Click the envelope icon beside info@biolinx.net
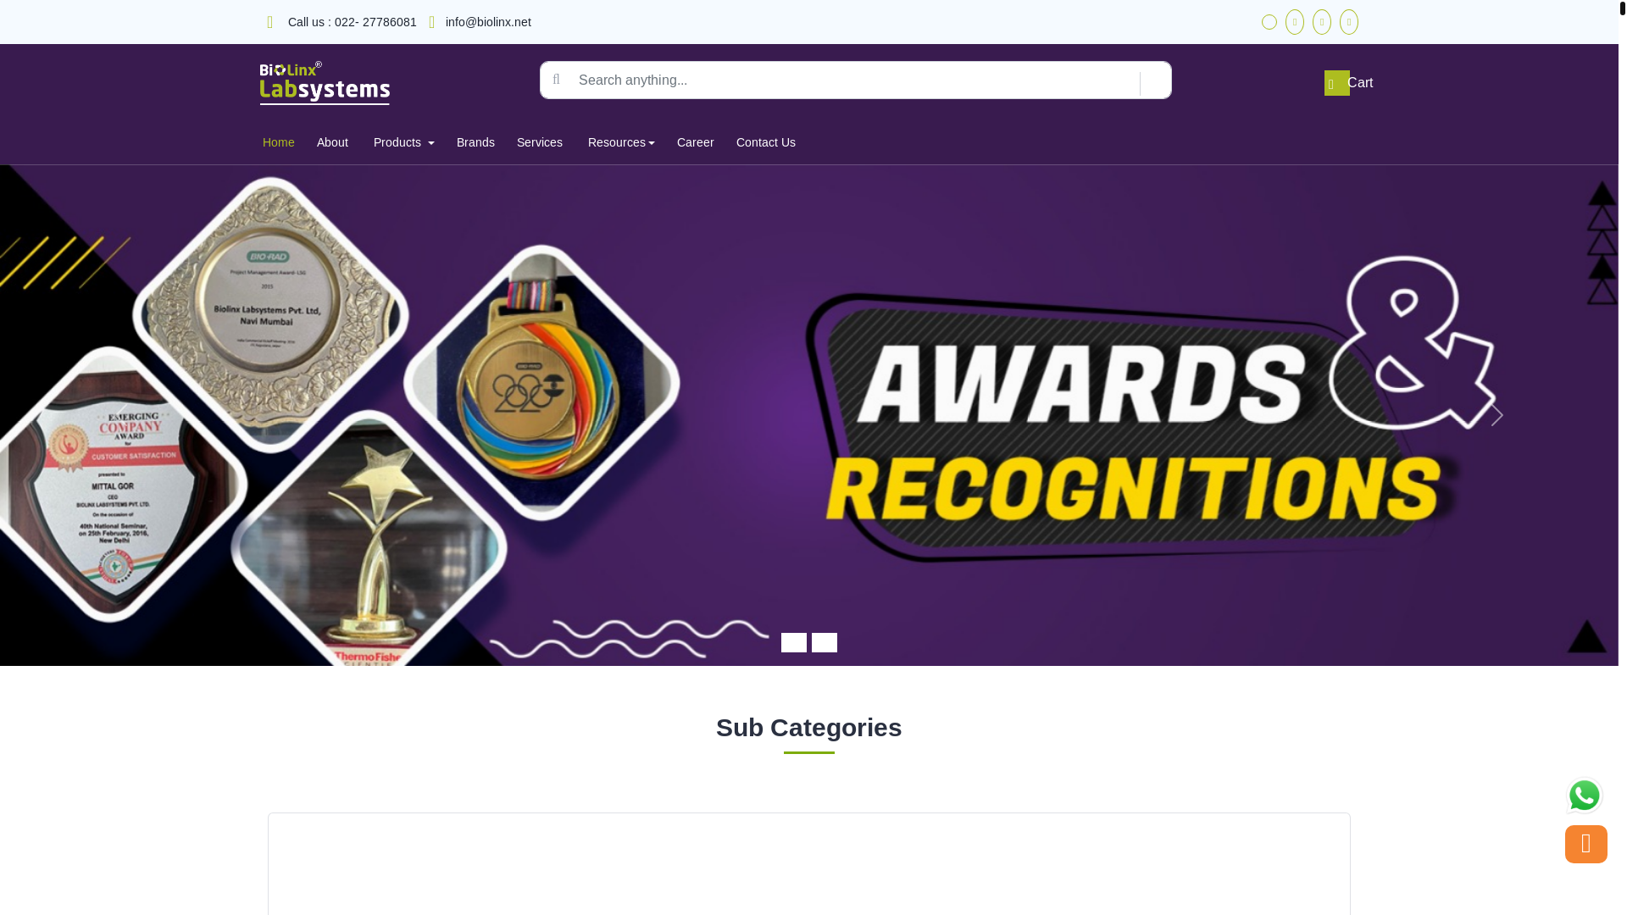Viewport: 1627px width, 915px height. tap(432, 23)
